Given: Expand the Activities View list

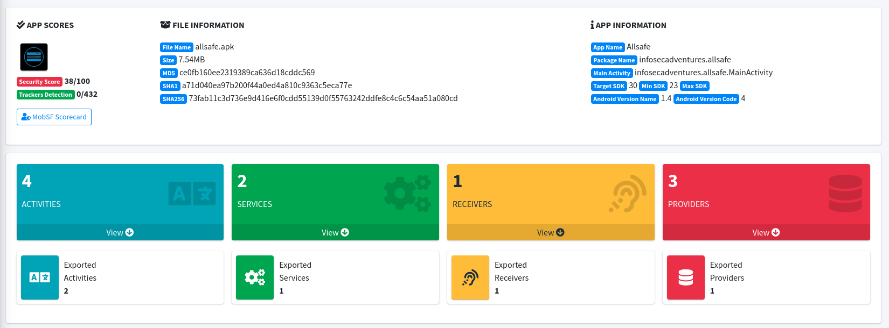Looking at the screenshot, I should 120,232.
